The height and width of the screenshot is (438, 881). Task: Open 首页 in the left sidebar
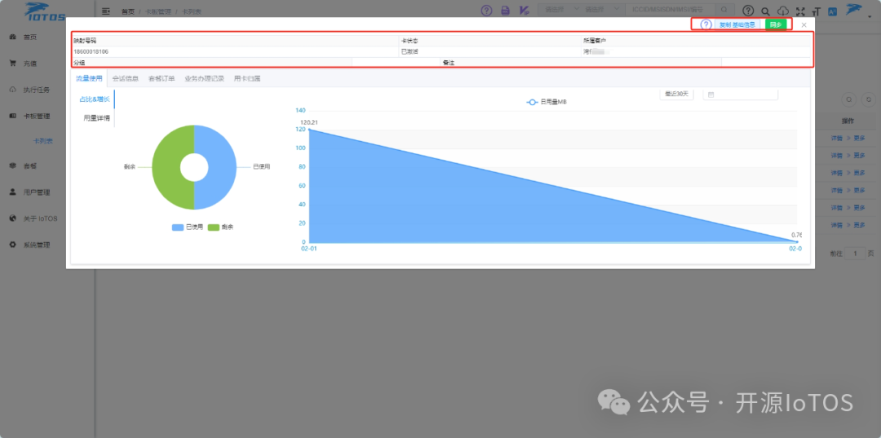(30, 37)
